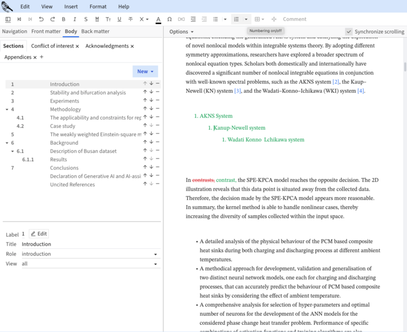The width and height of the screenshot is (407, 332).
Task: Apply monospace M formatting
Action: coord(97,19)
